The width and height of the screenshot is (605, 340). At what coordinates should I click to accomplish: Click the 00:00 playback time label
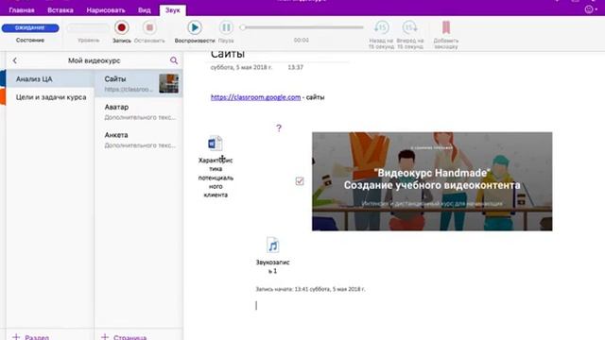point(302,40)
